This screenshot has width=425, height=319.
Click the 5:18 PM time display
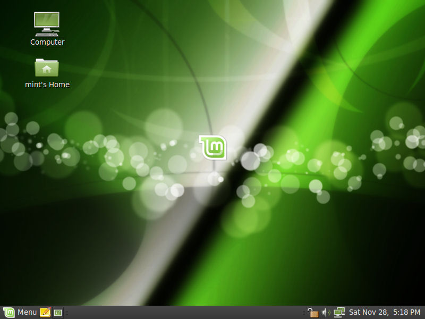[406, 312]
